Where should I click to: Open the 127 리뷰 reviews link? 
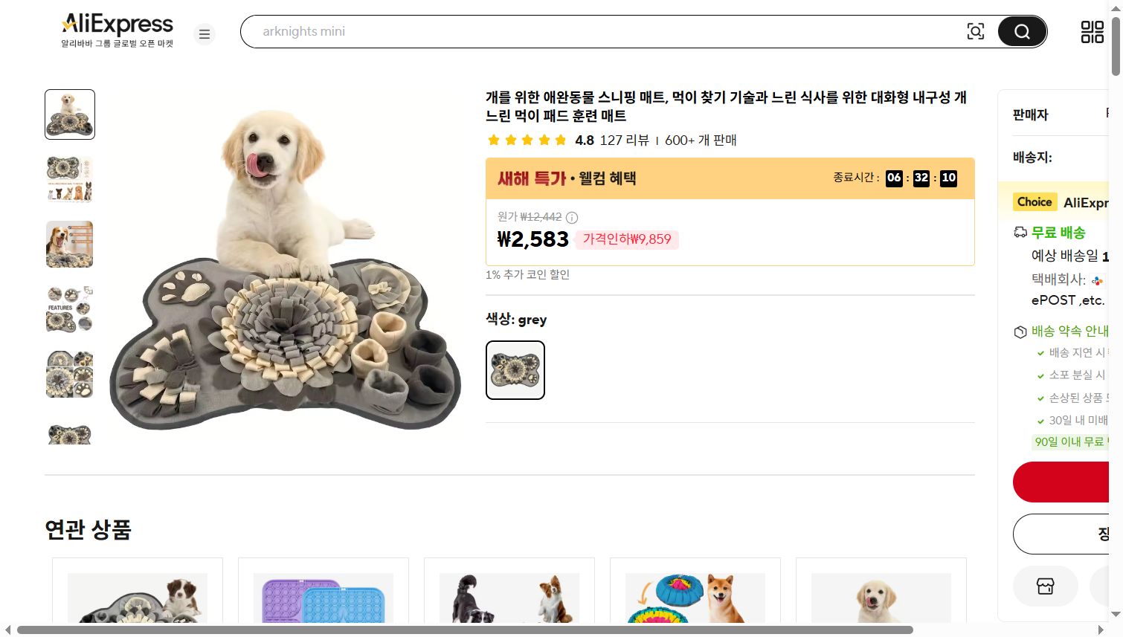(x=625, y=140)
